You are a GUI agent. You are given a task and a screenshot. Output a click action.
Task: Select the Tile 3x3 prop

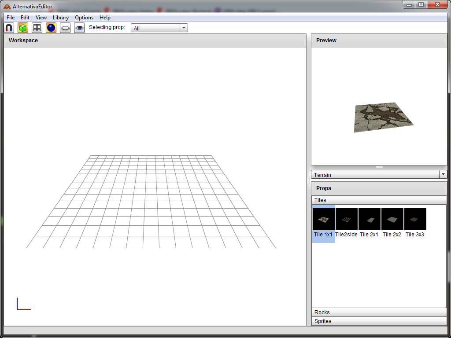coord(415,220)
